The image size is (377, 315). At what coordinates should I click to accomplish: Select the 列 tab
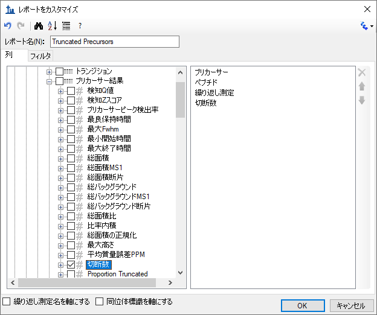[14, 55]
